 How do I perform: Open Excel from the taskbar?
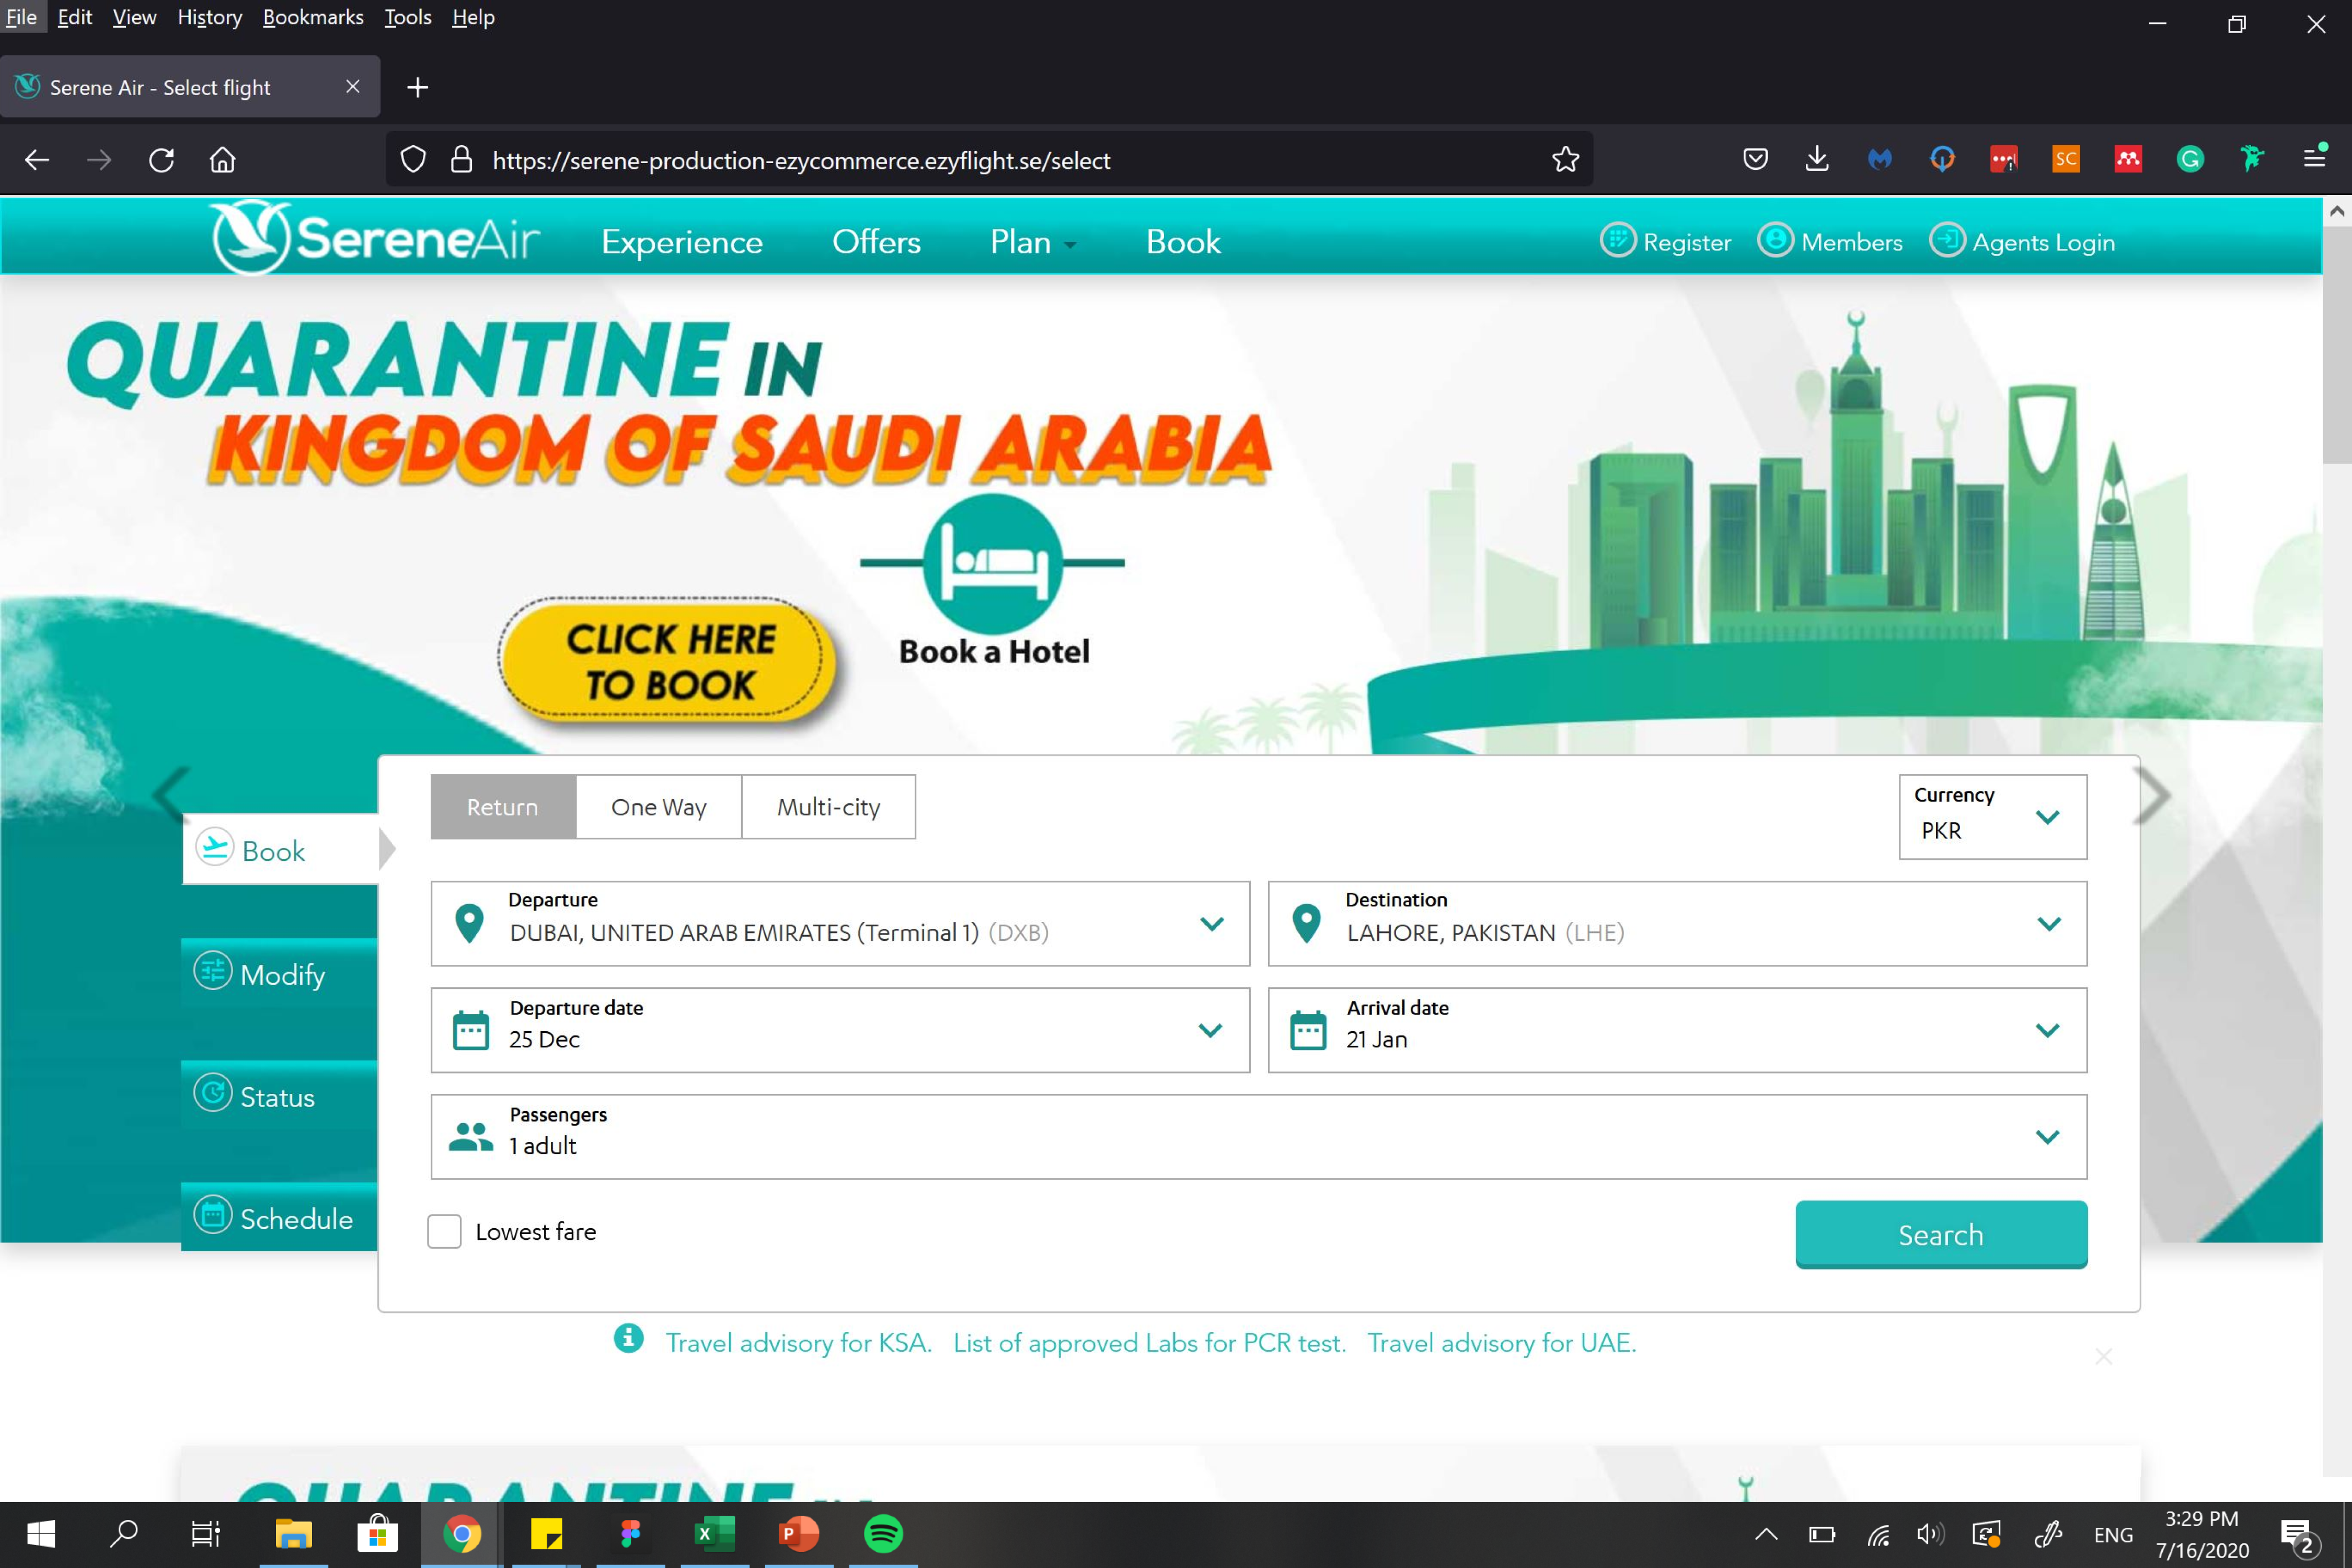coord(714,1533)
